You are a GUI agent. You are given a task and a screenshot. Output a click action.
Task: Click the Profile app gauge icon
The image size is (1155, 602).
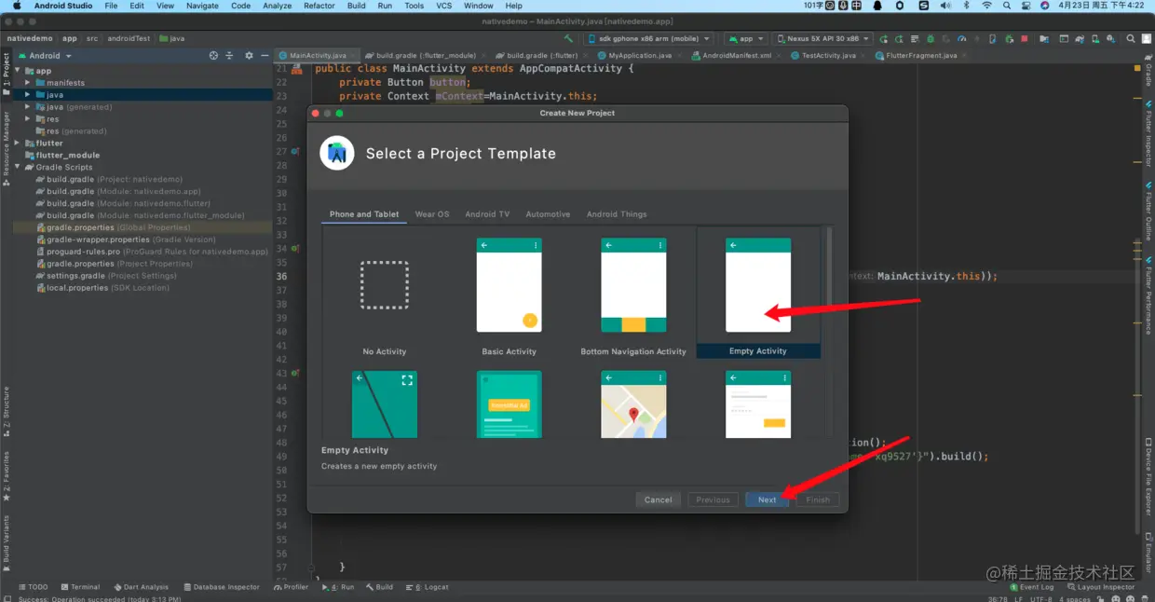[961, 39]
